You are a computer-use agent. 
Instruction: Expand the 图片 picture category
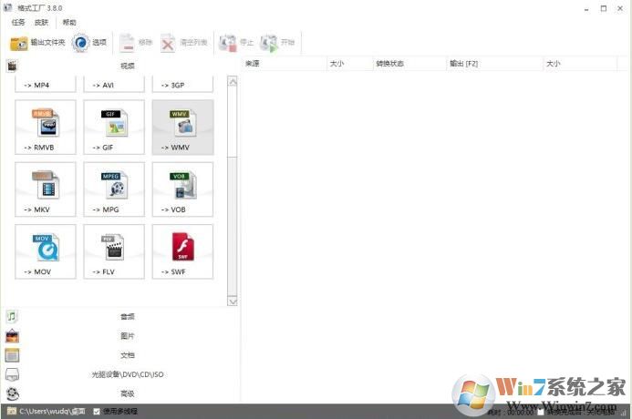pyautogui.click(x=126, y=336)
